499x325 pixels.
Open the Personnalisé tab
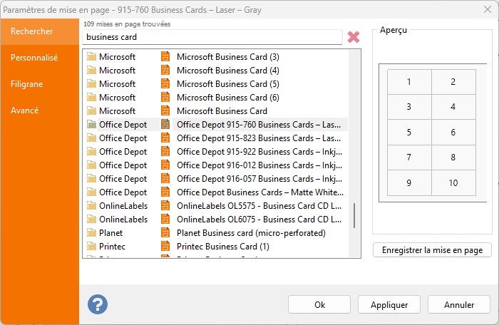click(39, 58)
